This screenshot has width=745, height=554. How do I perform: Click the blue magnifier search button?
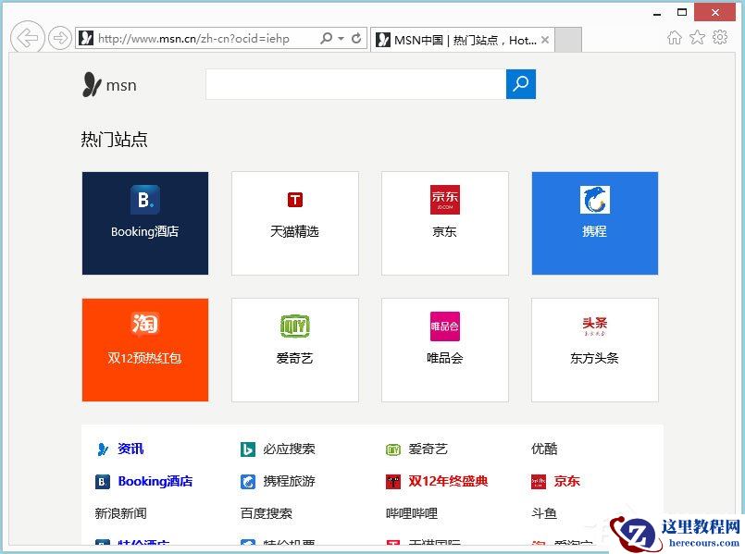[521, 84]
